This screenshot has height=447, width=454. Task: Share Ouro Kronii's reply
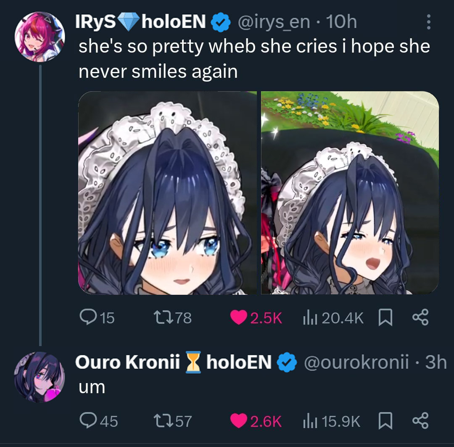(420, 421)
